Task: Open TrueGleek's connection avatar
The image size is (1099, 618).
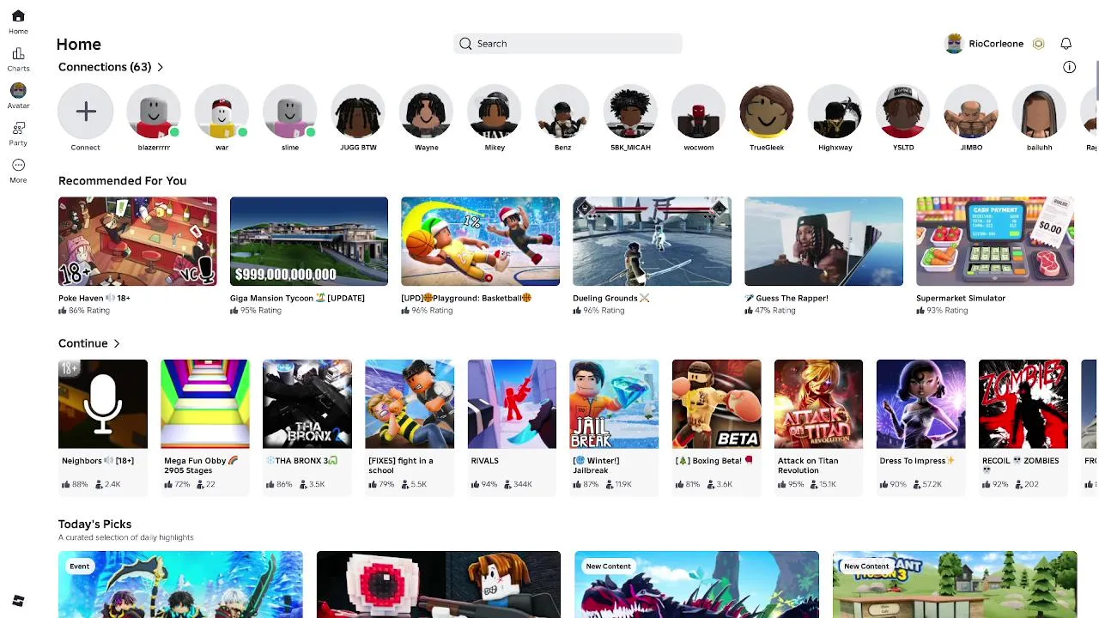Action: point(767,112)
